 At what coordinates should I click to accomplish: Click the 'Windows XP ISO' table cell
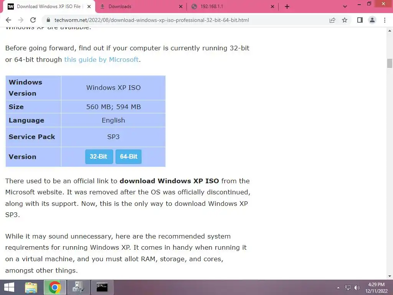(x=113, y=88)
